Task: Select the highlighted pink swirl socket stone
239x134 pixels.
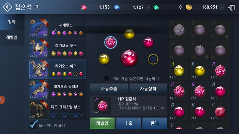Action: coord(111,42)
